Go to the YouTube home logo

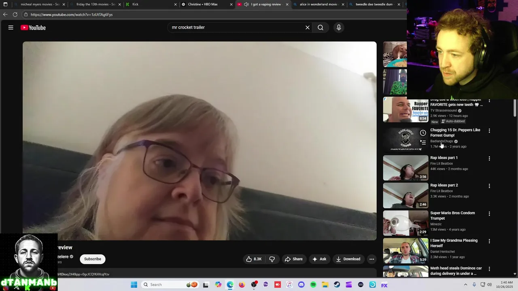point(33,27)
